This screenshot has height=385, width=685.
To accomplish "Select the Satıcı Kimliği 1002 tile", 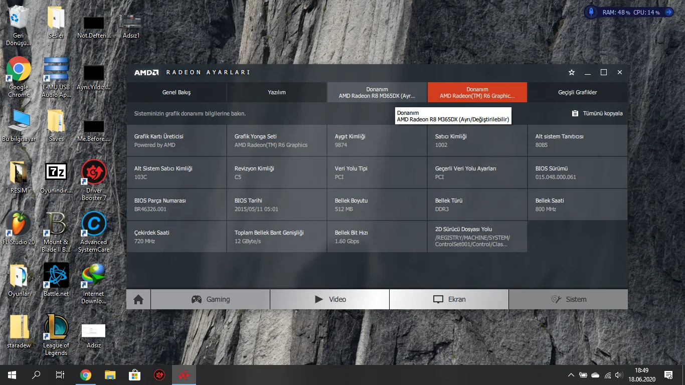I will coord(477,140).
